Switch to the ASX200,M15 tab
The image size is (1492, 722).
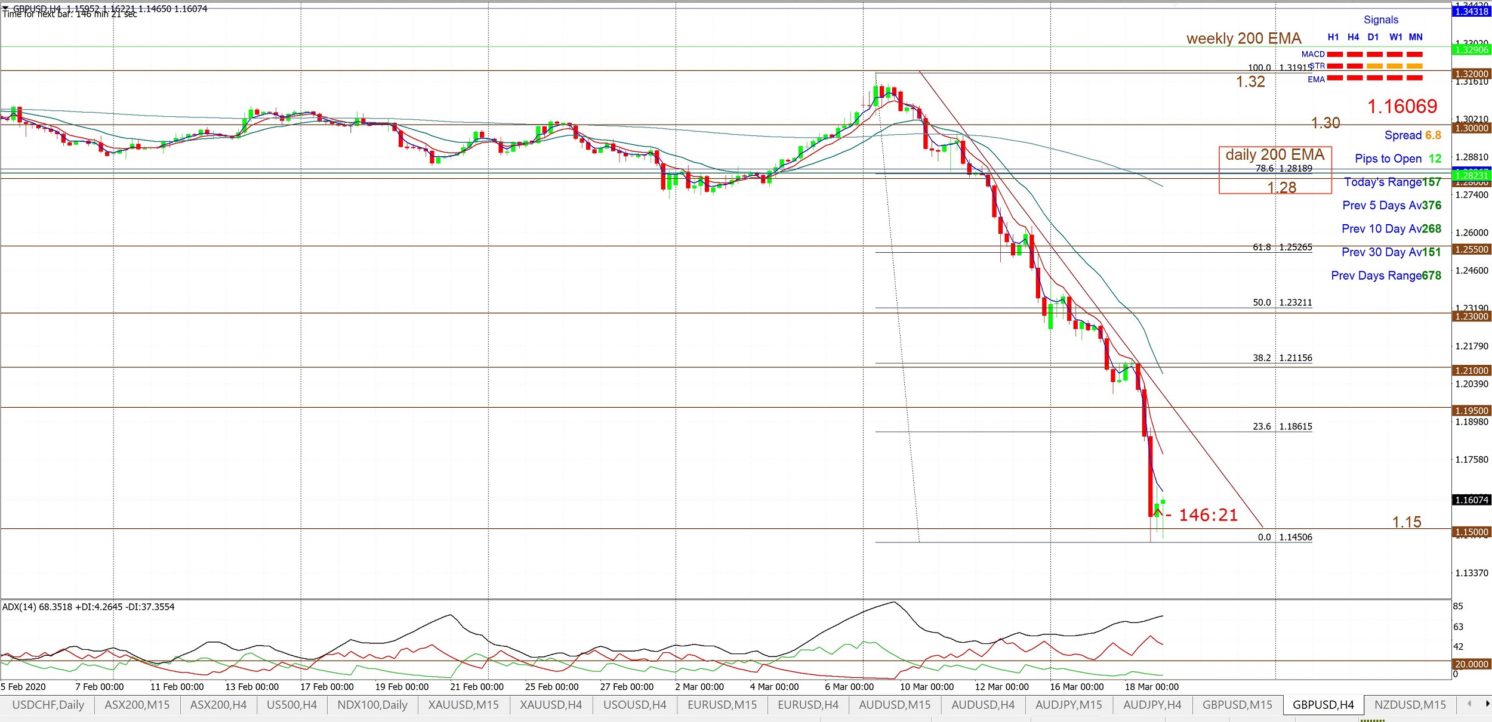click(x=137, y=705)
